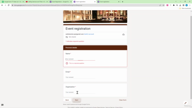View site info via the lock icon
The width and height of the screenshot is (192, 108).
coord(13,5)
